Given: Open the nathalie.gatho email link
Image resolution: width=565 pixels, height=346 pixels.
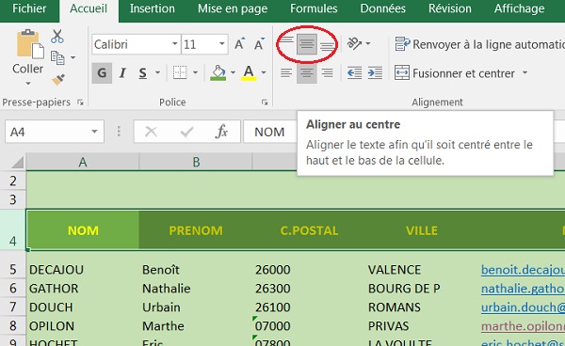Looking at the screenshot, I should (x=523, y=289).
